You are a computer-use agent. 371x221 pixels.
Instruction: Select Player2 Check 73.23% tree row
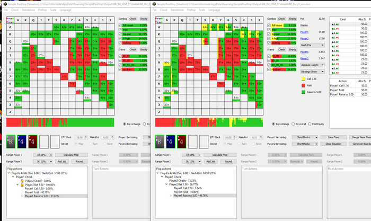pyautogui.click(x=182, y=181)
